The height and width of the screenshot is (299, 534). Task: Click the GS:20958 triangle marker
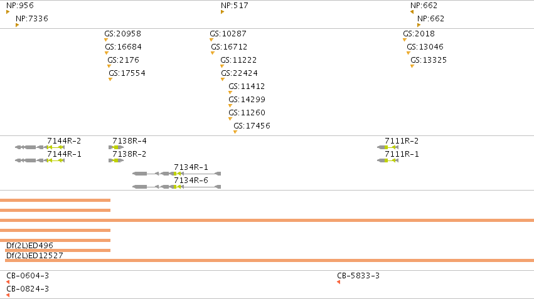click(x=106, y=39)
